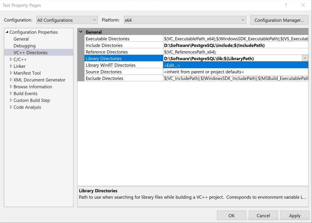Viewport: 312px width, 223px height.
Task: Collapse the Configuration Properties tree node
Action: 7,32
